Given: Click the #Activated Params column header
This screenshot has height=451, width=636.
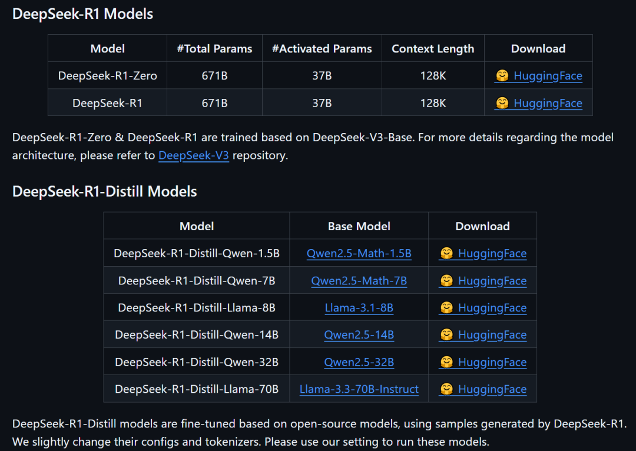Looking at the screenshot, I should pyautogui.click(x=322, y=49).
